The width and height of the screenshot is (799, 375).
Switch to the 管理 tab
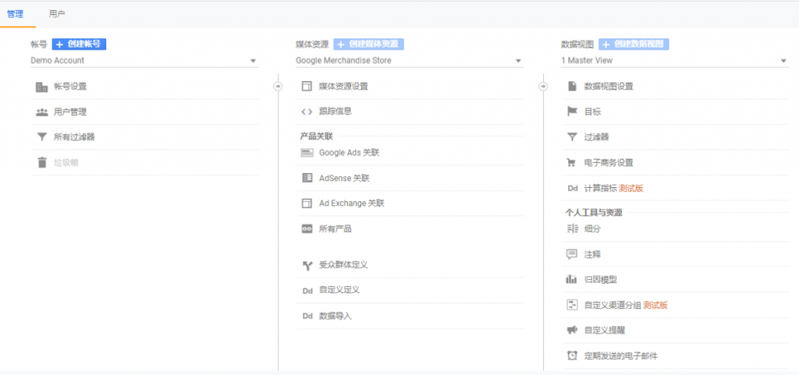[16, 14]
